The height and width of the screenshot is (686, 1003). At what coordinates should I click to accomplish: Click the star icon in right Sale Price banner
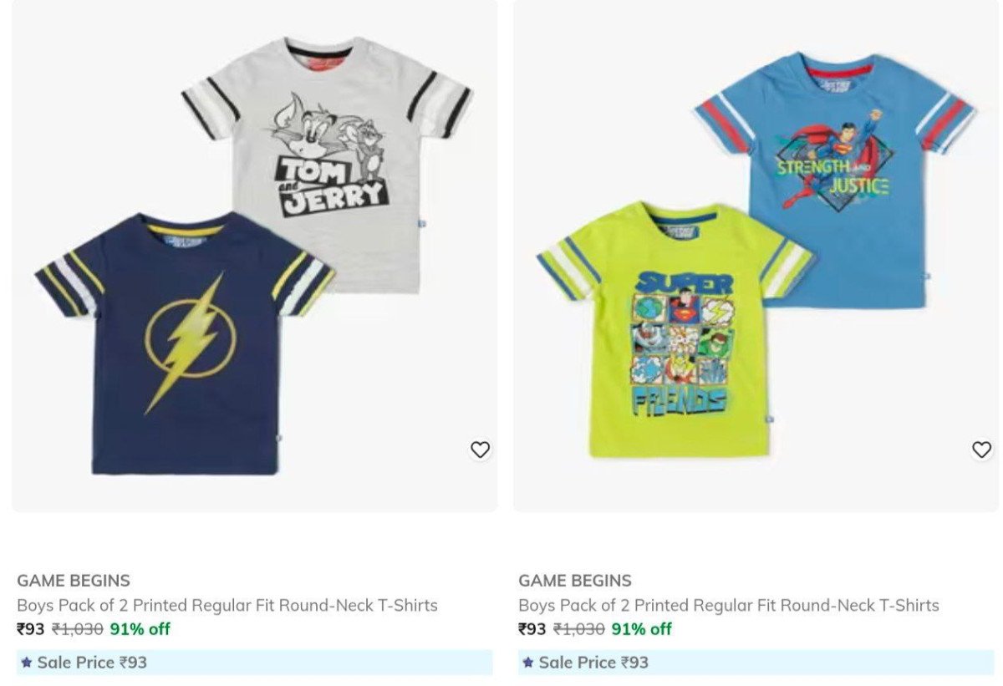click(x=527, y=662)
